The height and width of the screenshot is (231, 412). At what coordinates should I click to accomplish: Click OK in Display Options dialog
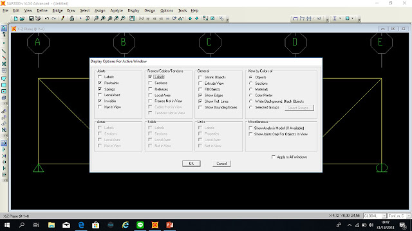(x=191, y=164)
